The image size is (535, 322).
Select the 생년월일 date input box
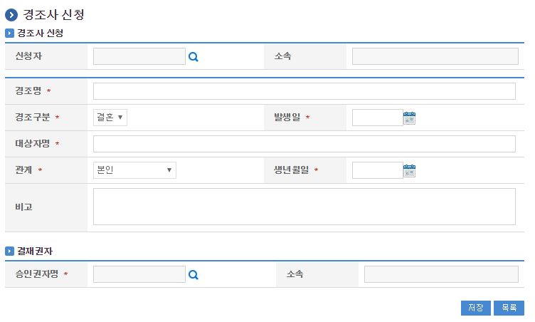point(377,170)
